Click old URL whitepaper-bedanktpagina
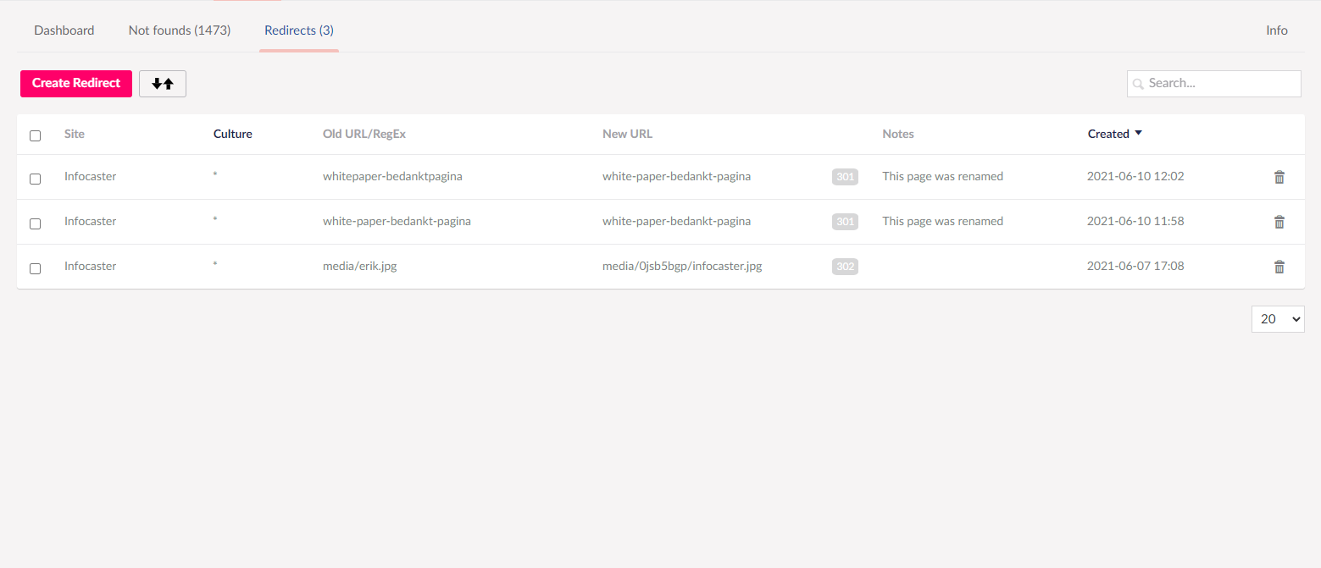The width and height of the screenshot is (1321, 568). tap(392, 177)
